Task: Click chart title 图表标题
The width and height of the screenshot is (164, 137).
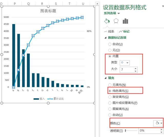Action: 48,11
